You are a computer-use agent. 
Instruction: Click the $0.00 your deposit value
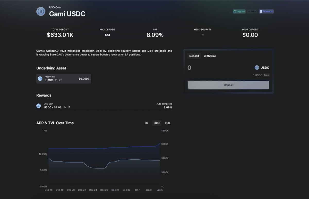(250, 35)
